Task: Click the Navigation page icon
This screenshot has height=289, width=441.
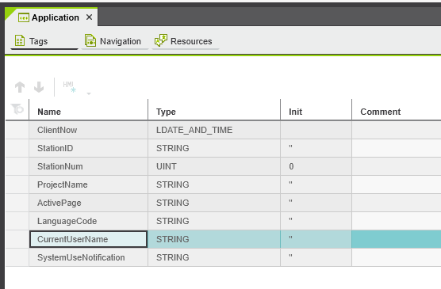Action: [90, 40]
